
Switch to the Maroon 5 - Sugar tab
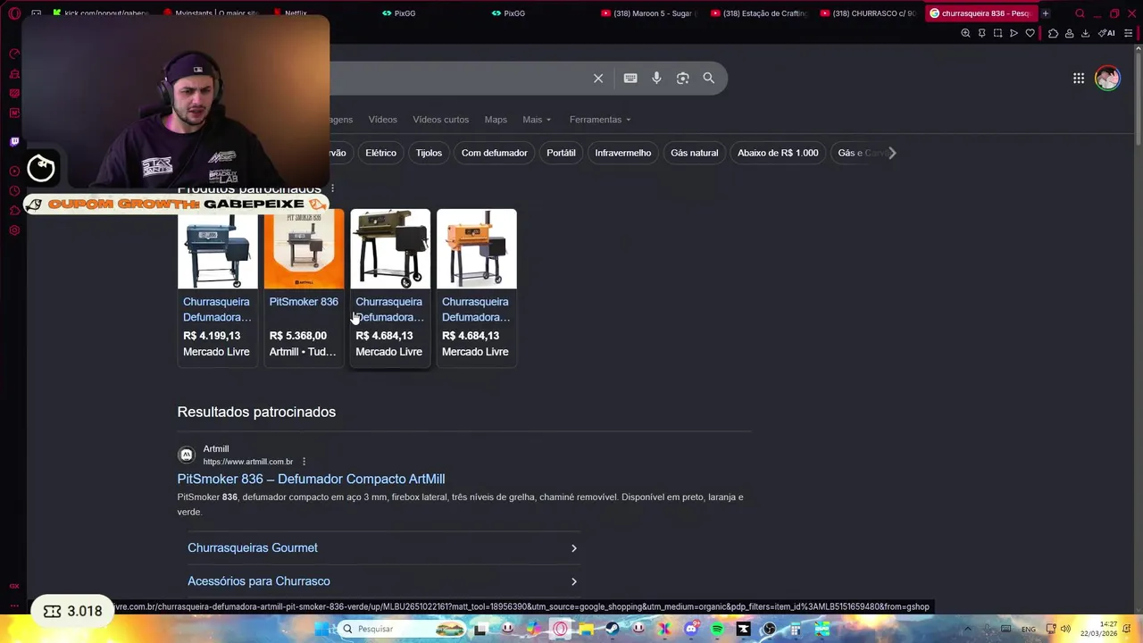pos(650,13)
